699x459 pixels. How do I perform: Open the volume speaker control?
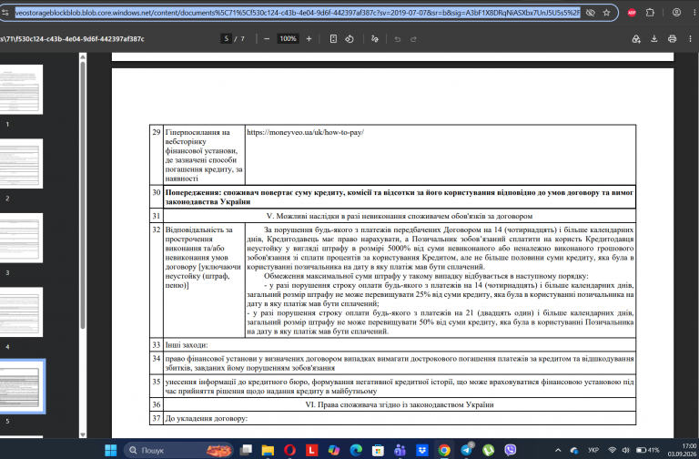click(625, 450)
